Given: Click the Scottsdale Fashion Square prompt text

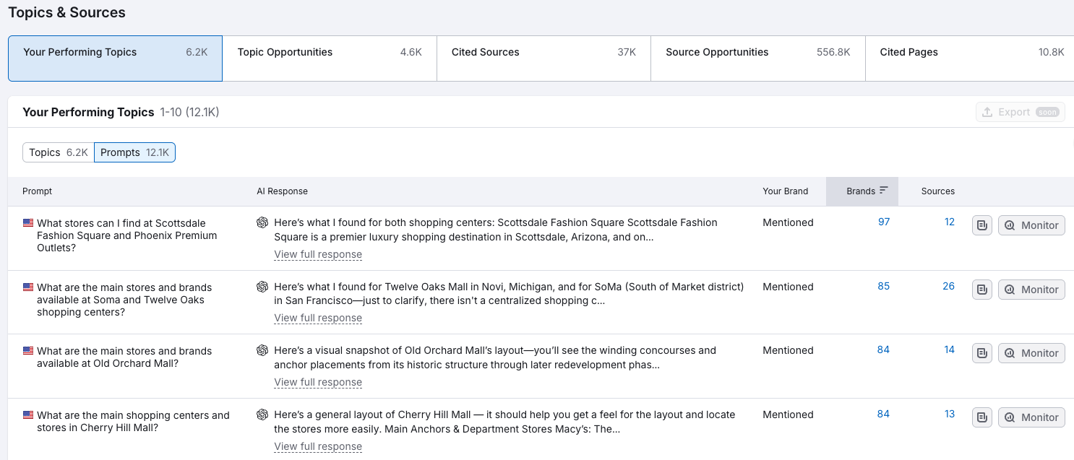Looking at the screenshot, I should click(x=127, y=235).
